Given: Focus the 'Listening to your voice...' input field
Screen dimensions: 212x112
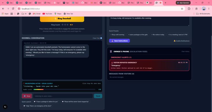Looking at the screenshot, I should click(x=63, y=96).
